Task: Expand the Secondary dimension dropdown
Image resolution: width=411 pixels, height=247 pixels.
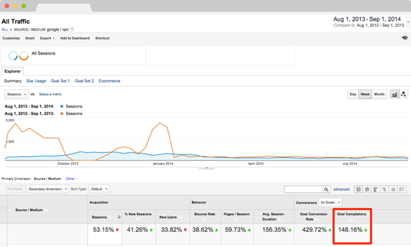Action: (x=48, y=189)
